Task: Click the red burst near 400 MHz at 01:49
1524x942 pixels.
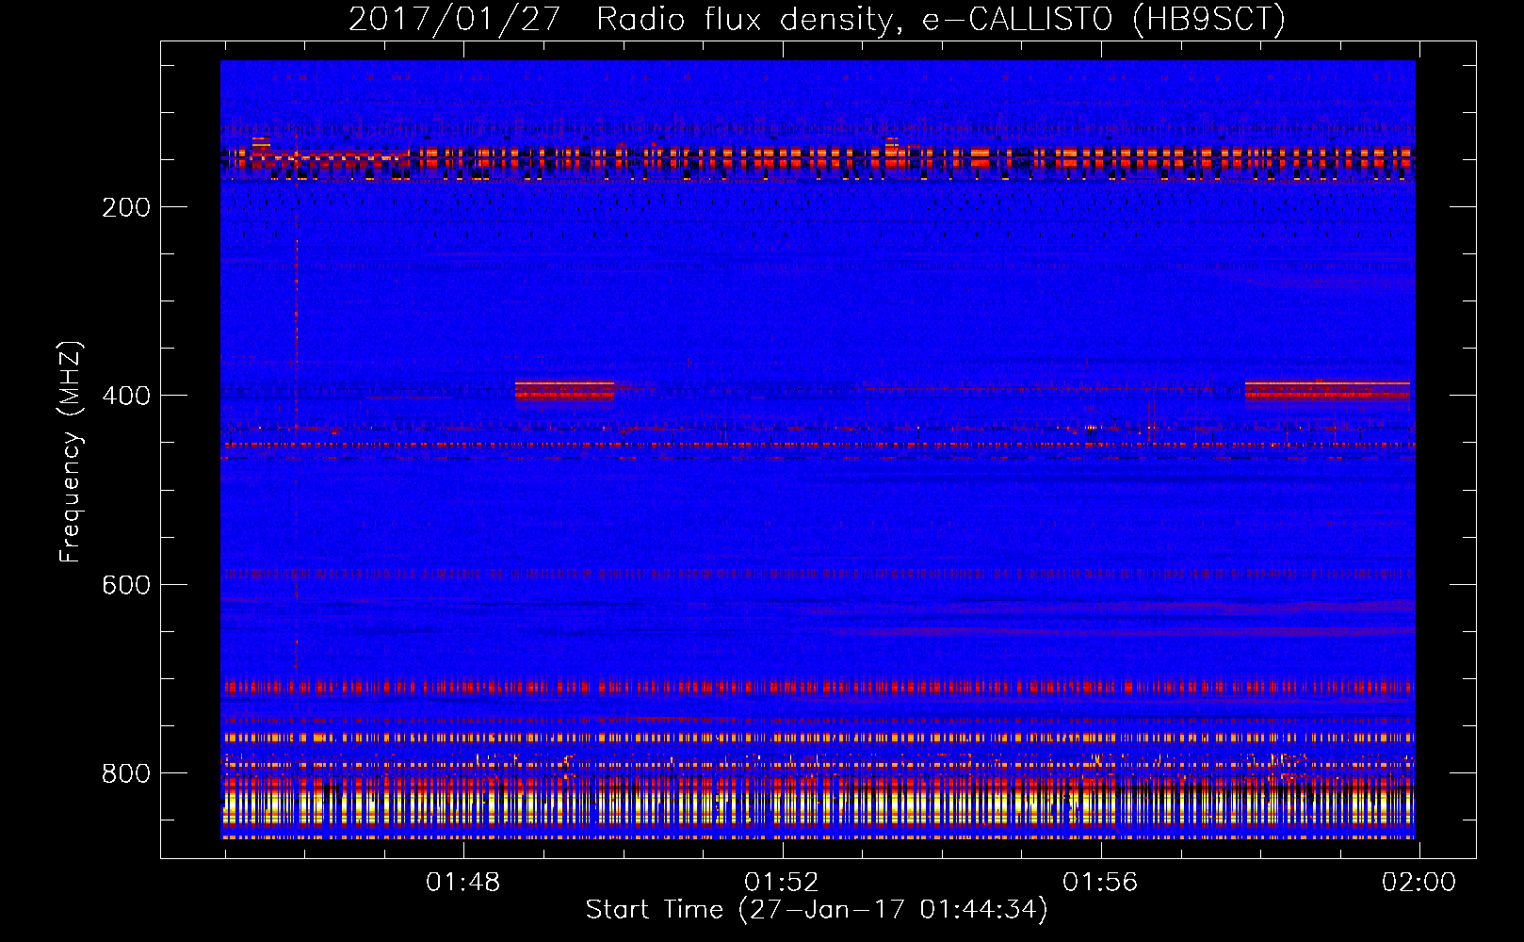Action: pos(564,390)
